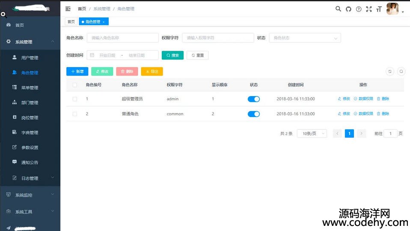The width and height of the screenshot is (410, 231).
Task: Click the user avatar in header
Action: coord(392,9)
